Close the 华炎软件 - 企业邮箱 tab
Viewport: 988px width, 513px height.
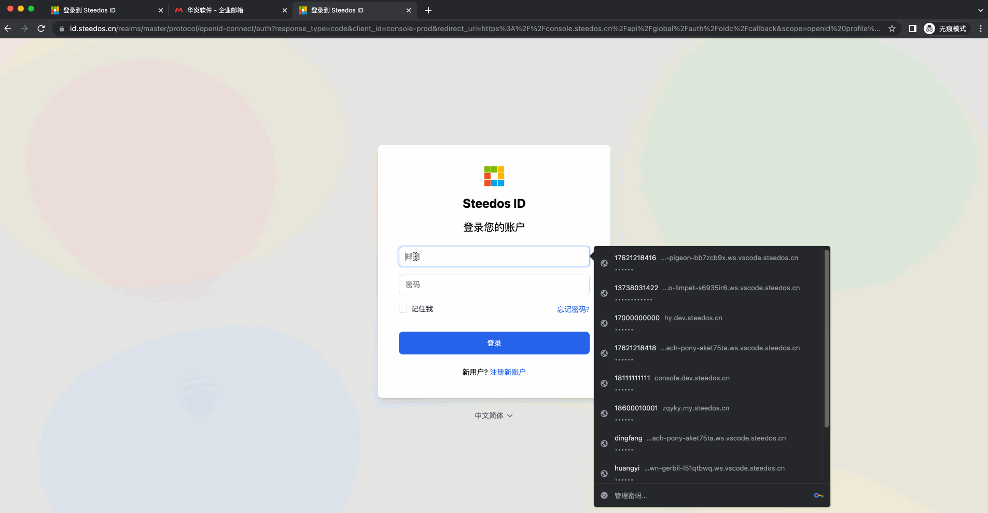point(284,10)
